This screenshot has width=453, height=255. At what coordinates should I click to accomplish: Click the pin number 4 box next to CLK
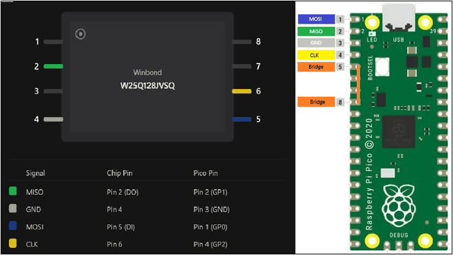[x=340, y=55]
